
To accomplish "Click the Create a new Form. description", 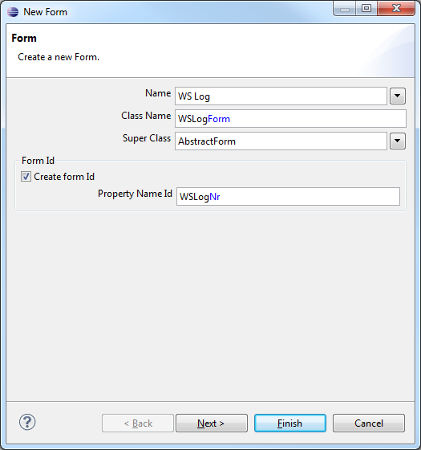I will tap(59, 57).
